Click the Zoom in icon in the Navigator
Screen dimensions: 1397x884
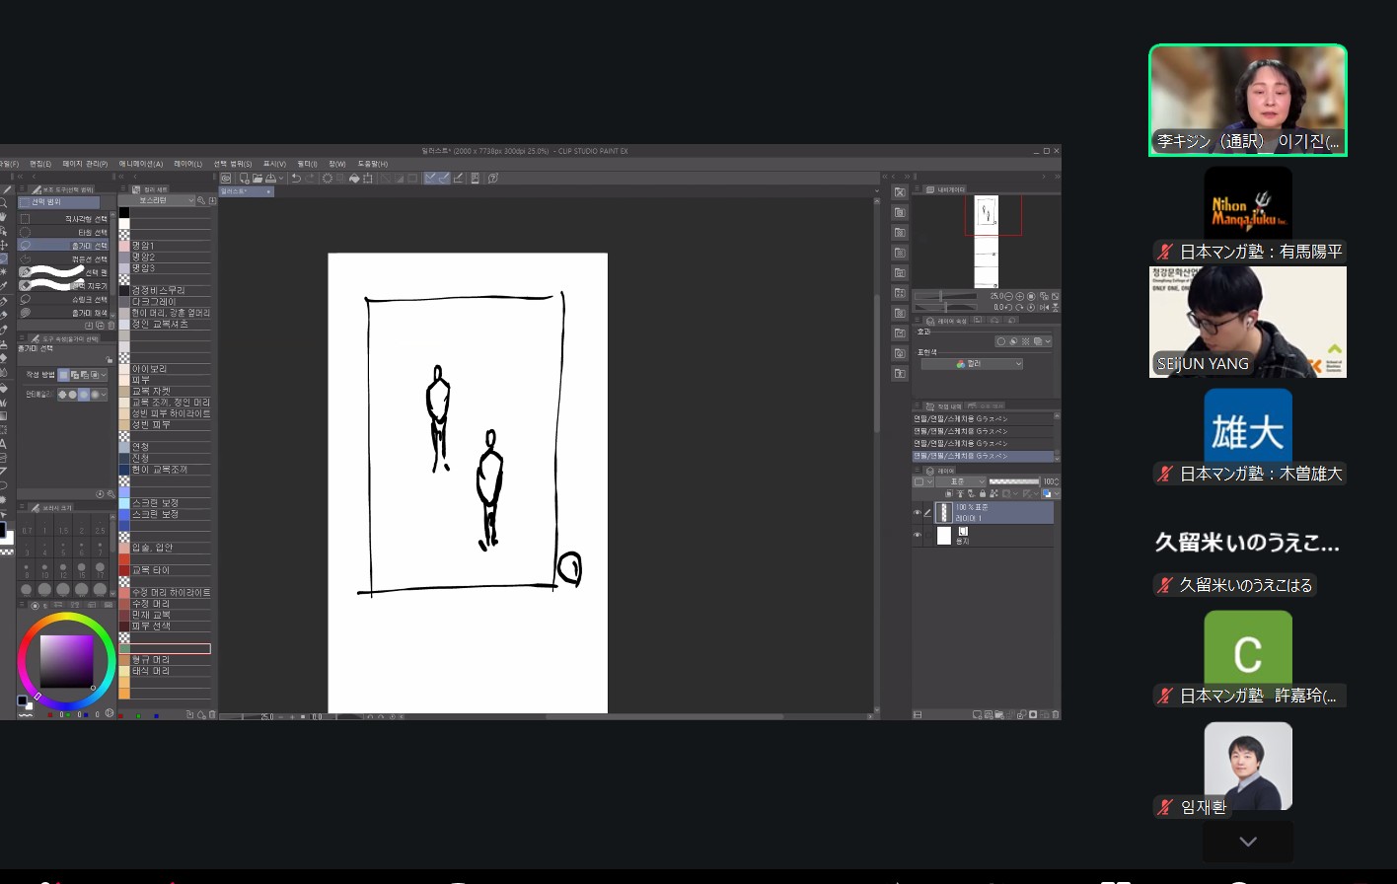pos(1019,296)
